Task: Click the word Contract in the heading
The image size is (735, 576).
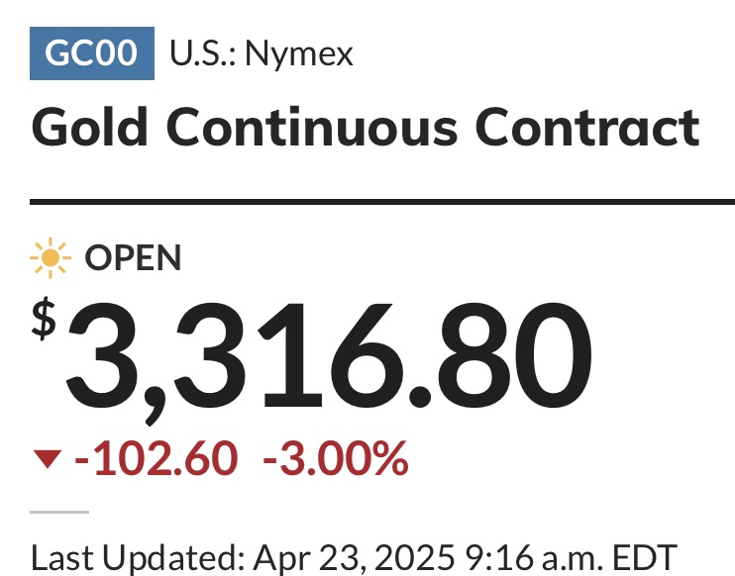Action: (587, 128)
